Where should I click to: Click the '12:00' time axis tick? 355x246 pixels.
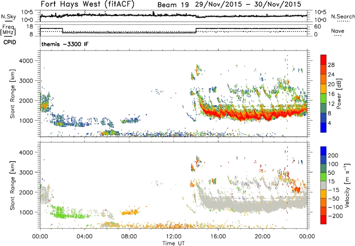174,237
